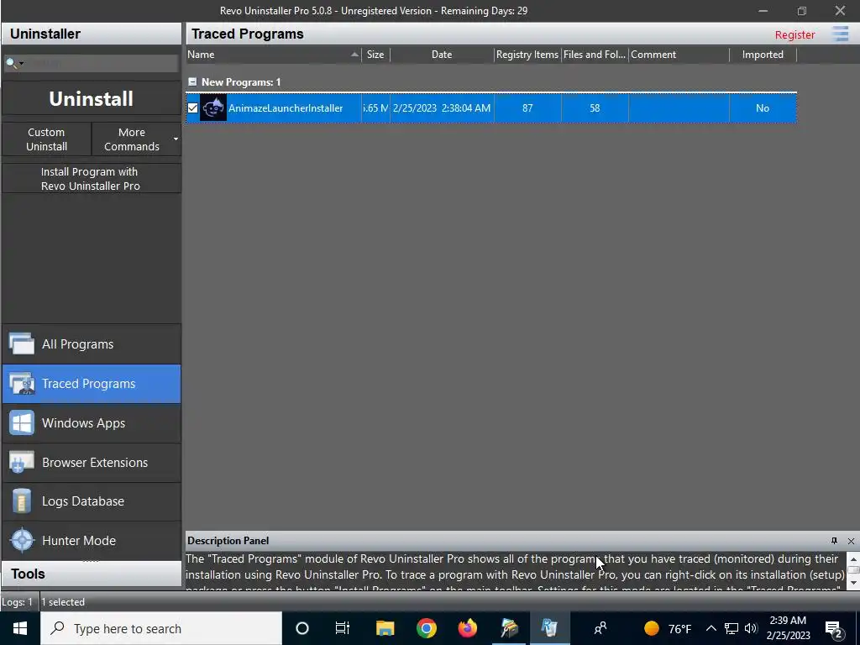Screen dimensions: 860x645
Task: Sort by Files and Folders column
Action: [x=595, y=55]
